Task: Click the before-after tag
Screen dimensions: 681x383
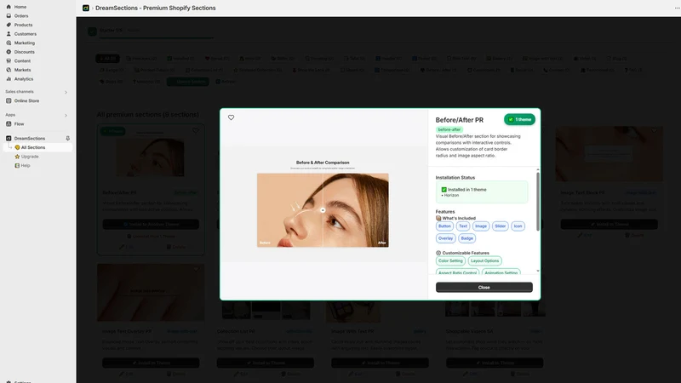Action: pos(449,129)
